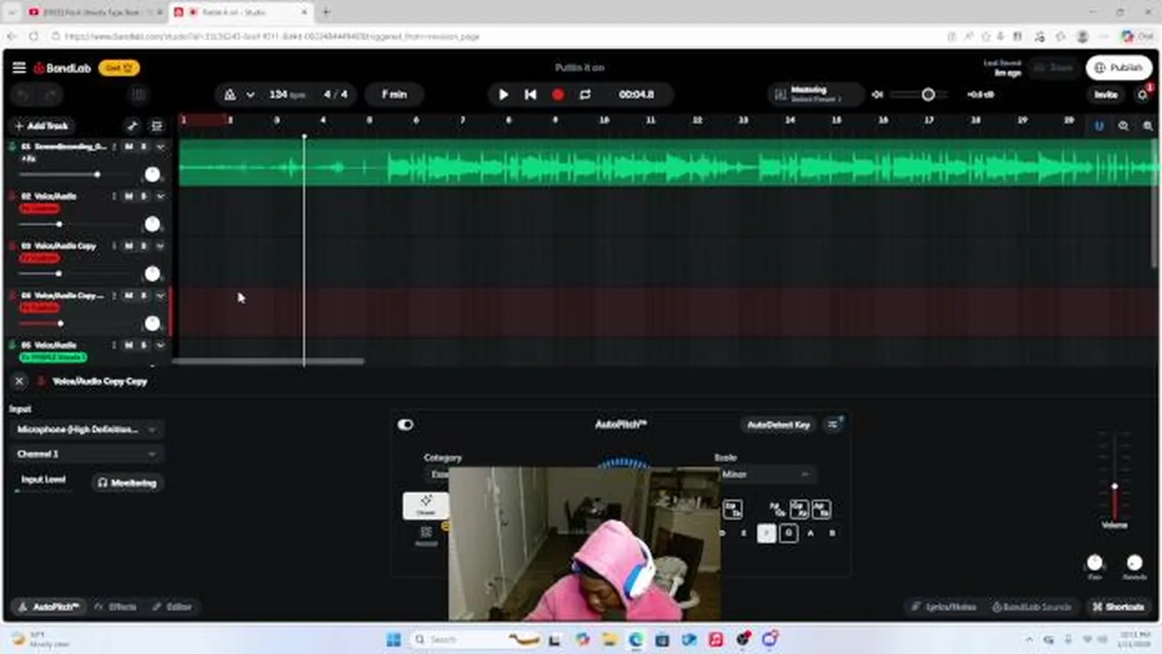Start playback with the Play button
The image size is (1162, 654).
(x=504, y=94)
